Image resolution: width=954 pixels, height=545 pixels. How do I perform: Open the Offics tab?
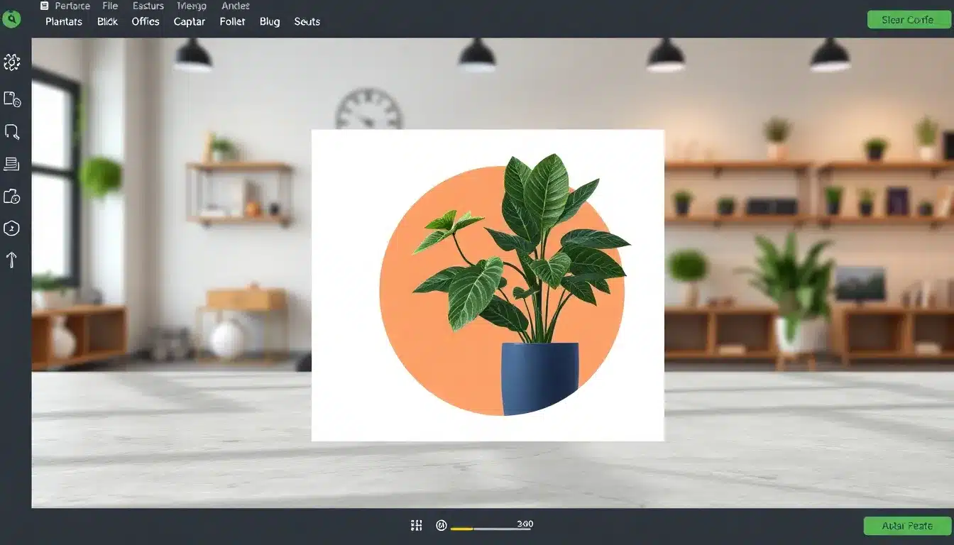[x=145, y=22]
